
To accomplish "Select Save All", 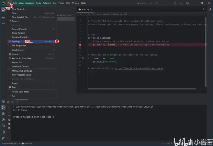I will (x=32, y=54).
